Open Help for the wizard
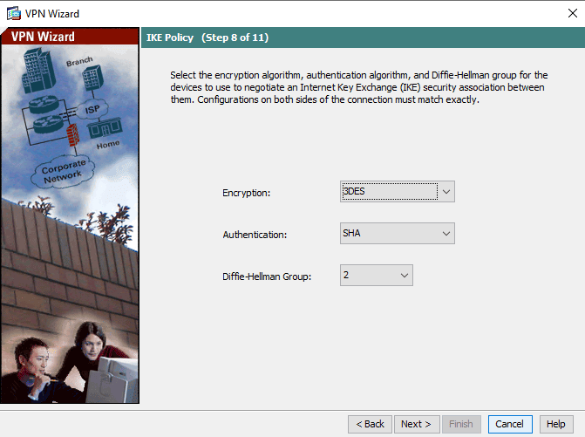This screenshot has height=437, width=585. (556, 424)
